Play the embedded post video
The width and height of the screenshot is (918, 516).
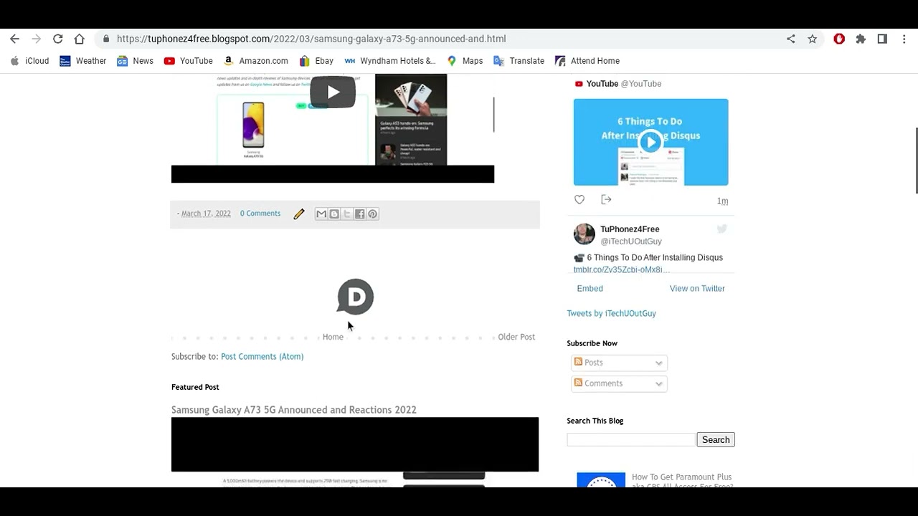[x=333, y=92]
